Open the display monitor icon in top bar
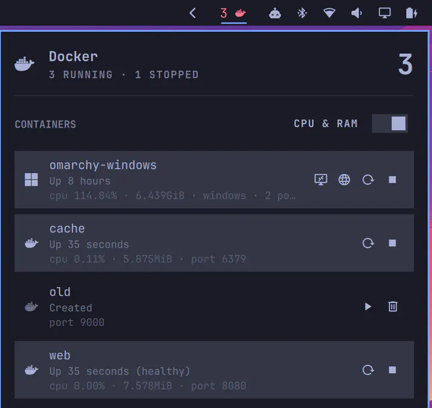 tap(385, 13)
